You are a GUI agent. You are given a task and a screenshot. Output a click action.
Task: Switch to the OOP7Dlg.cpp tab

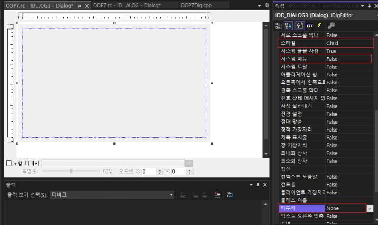point(196,5)
